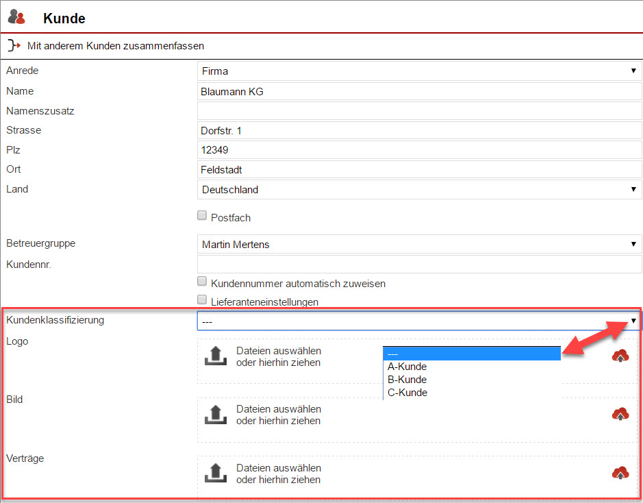Screen dimensions: 643x503
Task: Check Kundennummer automatisch zuweisen
Action: [202, 282]
